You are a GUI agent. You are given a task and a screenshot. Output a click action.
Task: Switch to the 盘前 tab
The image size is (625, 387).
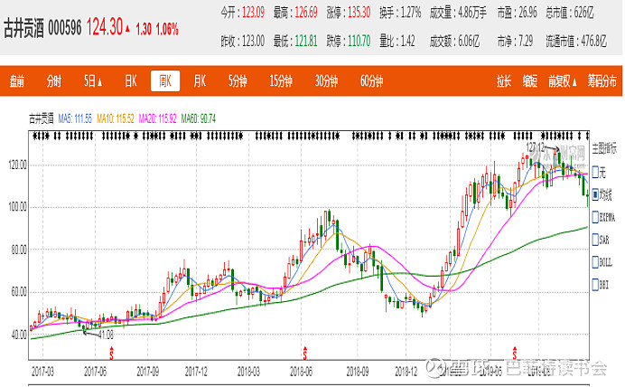[x=17, y=81]
